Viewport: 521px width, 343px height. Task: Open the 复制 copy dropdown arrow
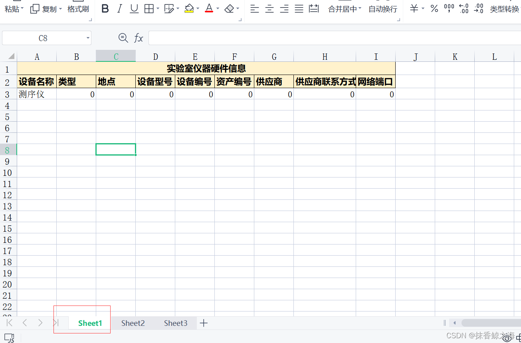pos(60,9)
